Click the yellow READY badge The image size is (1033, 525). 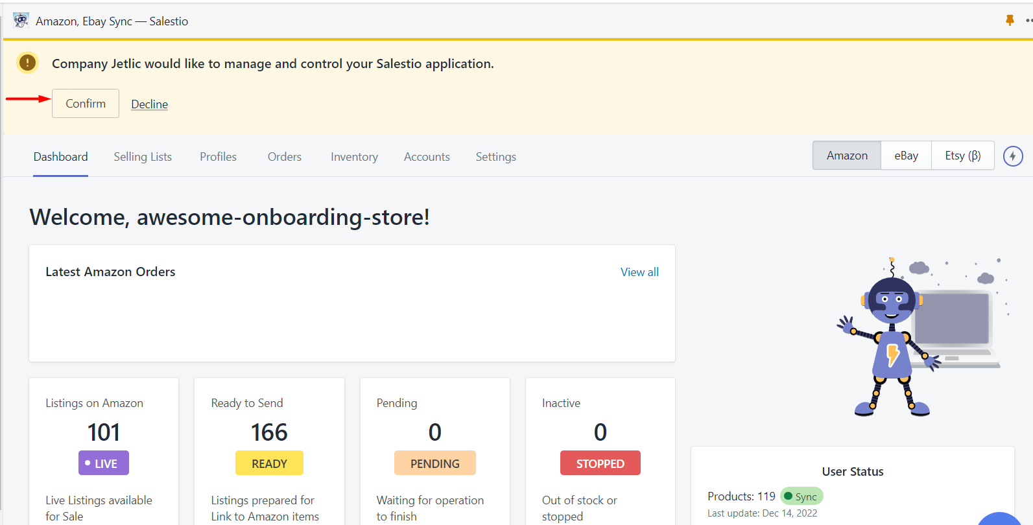click(x=269, y=463)
